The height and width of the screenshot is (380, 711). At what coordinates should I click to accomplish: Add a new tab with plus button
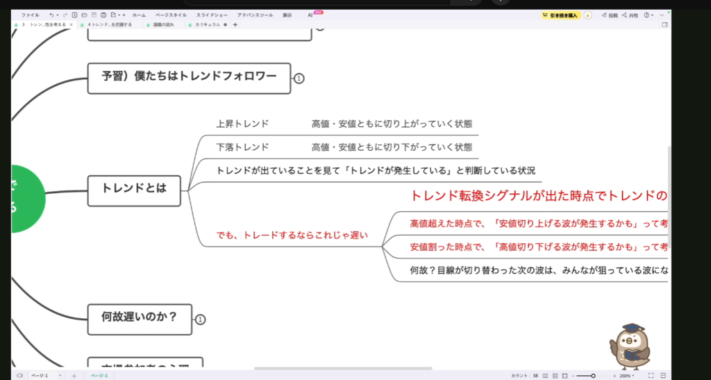(235, 24)
